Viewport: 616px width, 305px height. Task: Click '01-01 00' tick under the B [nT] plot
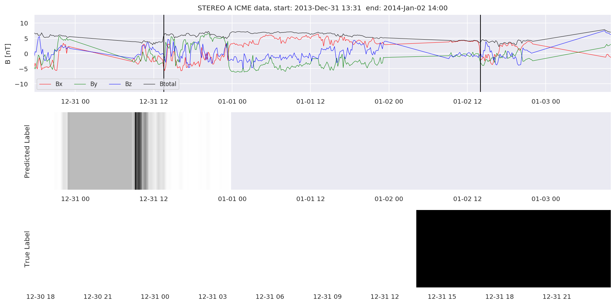(232, 102)
